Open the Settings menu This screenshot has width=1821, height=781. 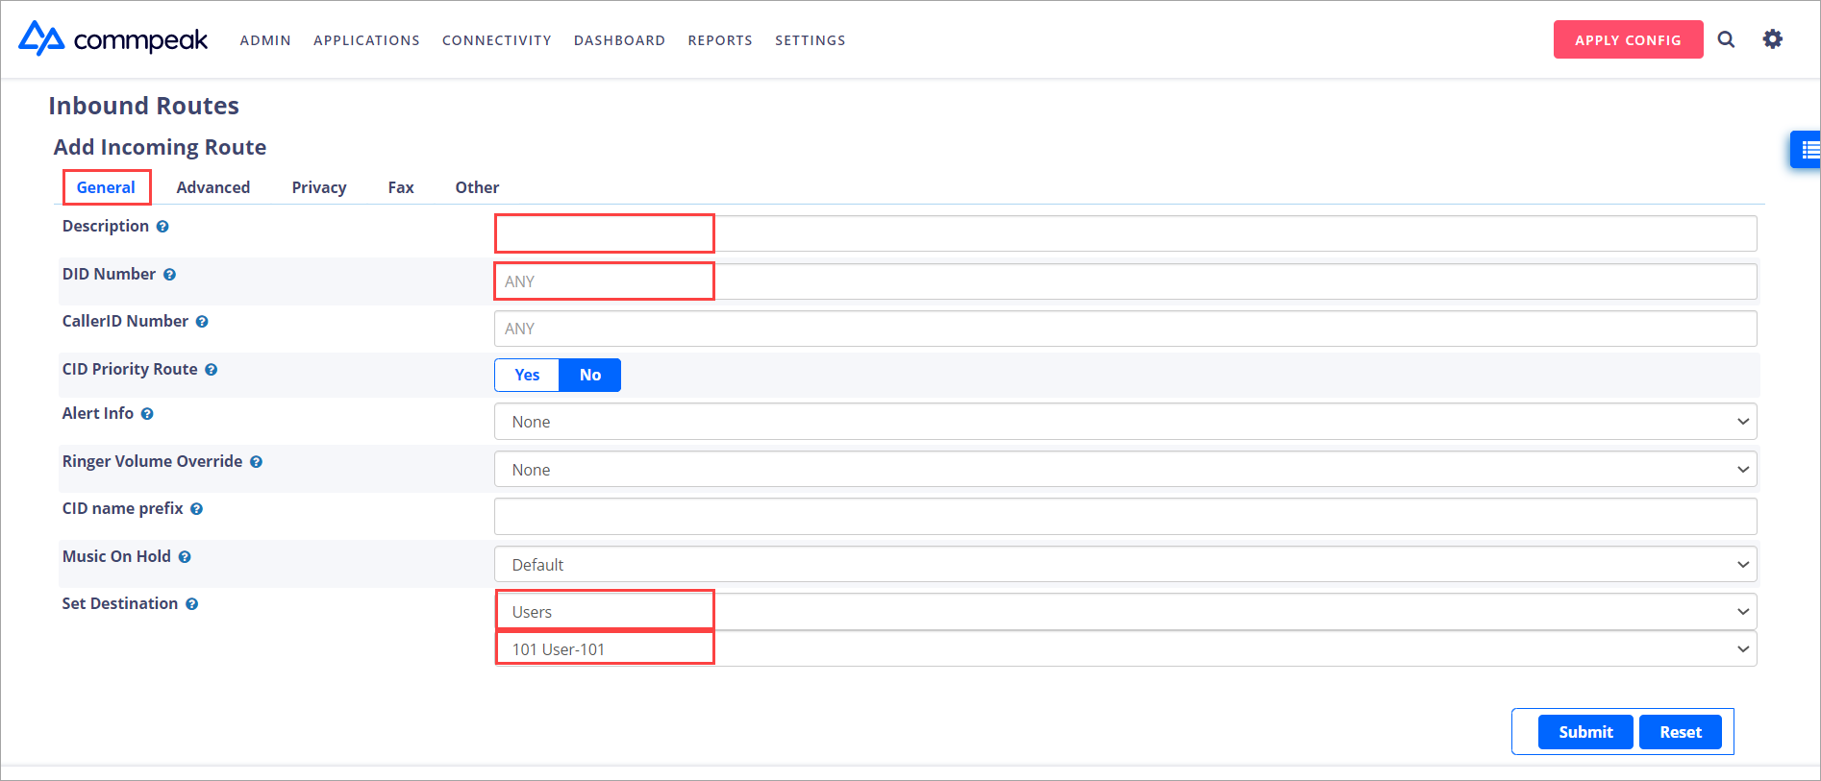click(x=811, y=40)
